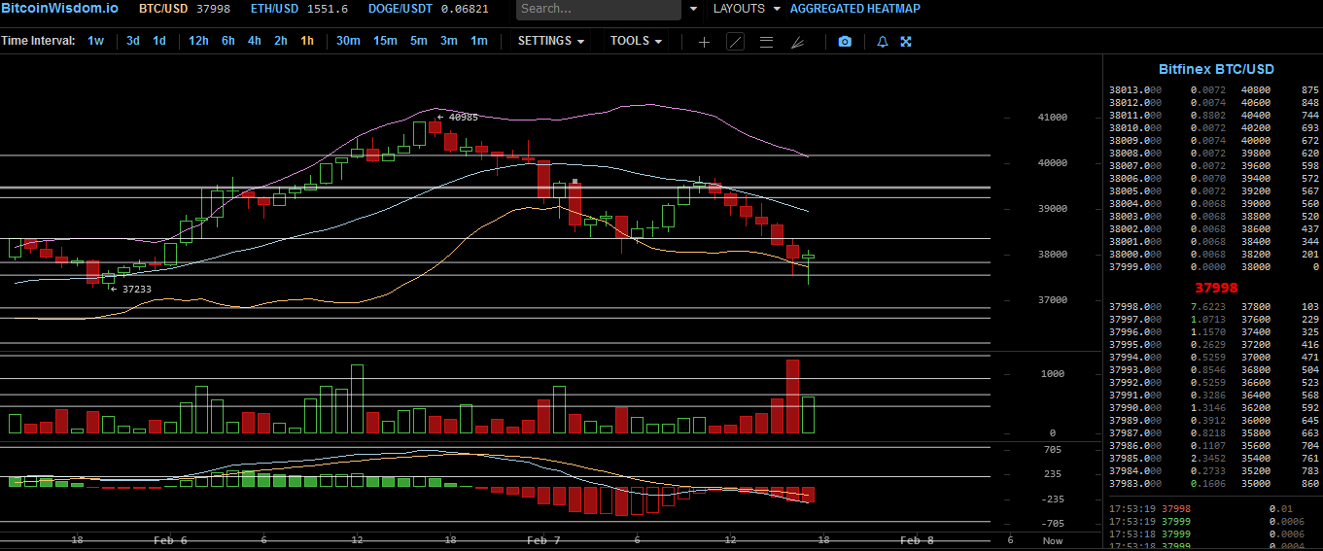
Task: Switch to the 15m time interval
Action: (x=385, y=41)
